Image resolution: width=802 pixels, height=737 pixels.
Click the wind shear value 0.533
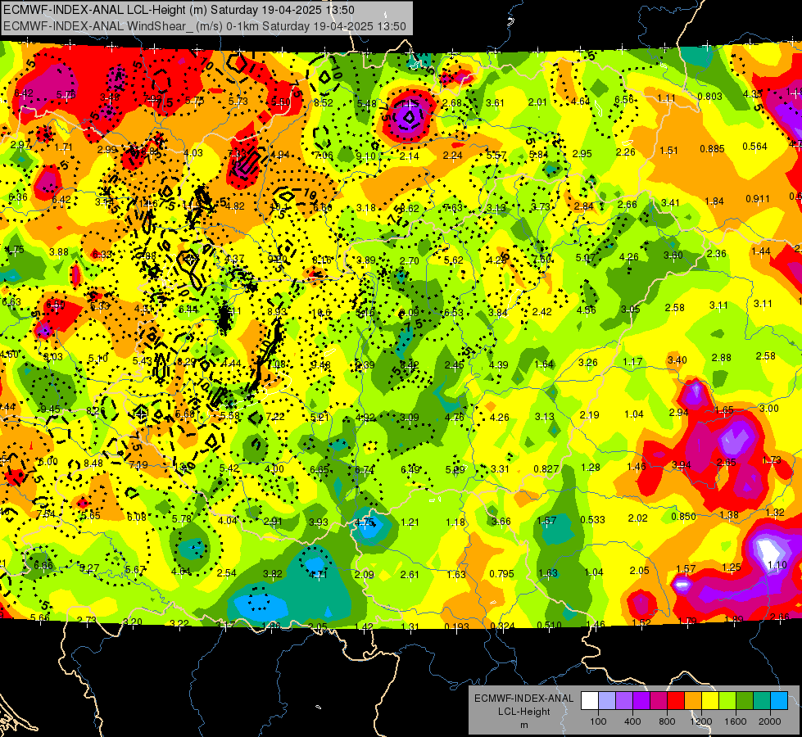592,520
